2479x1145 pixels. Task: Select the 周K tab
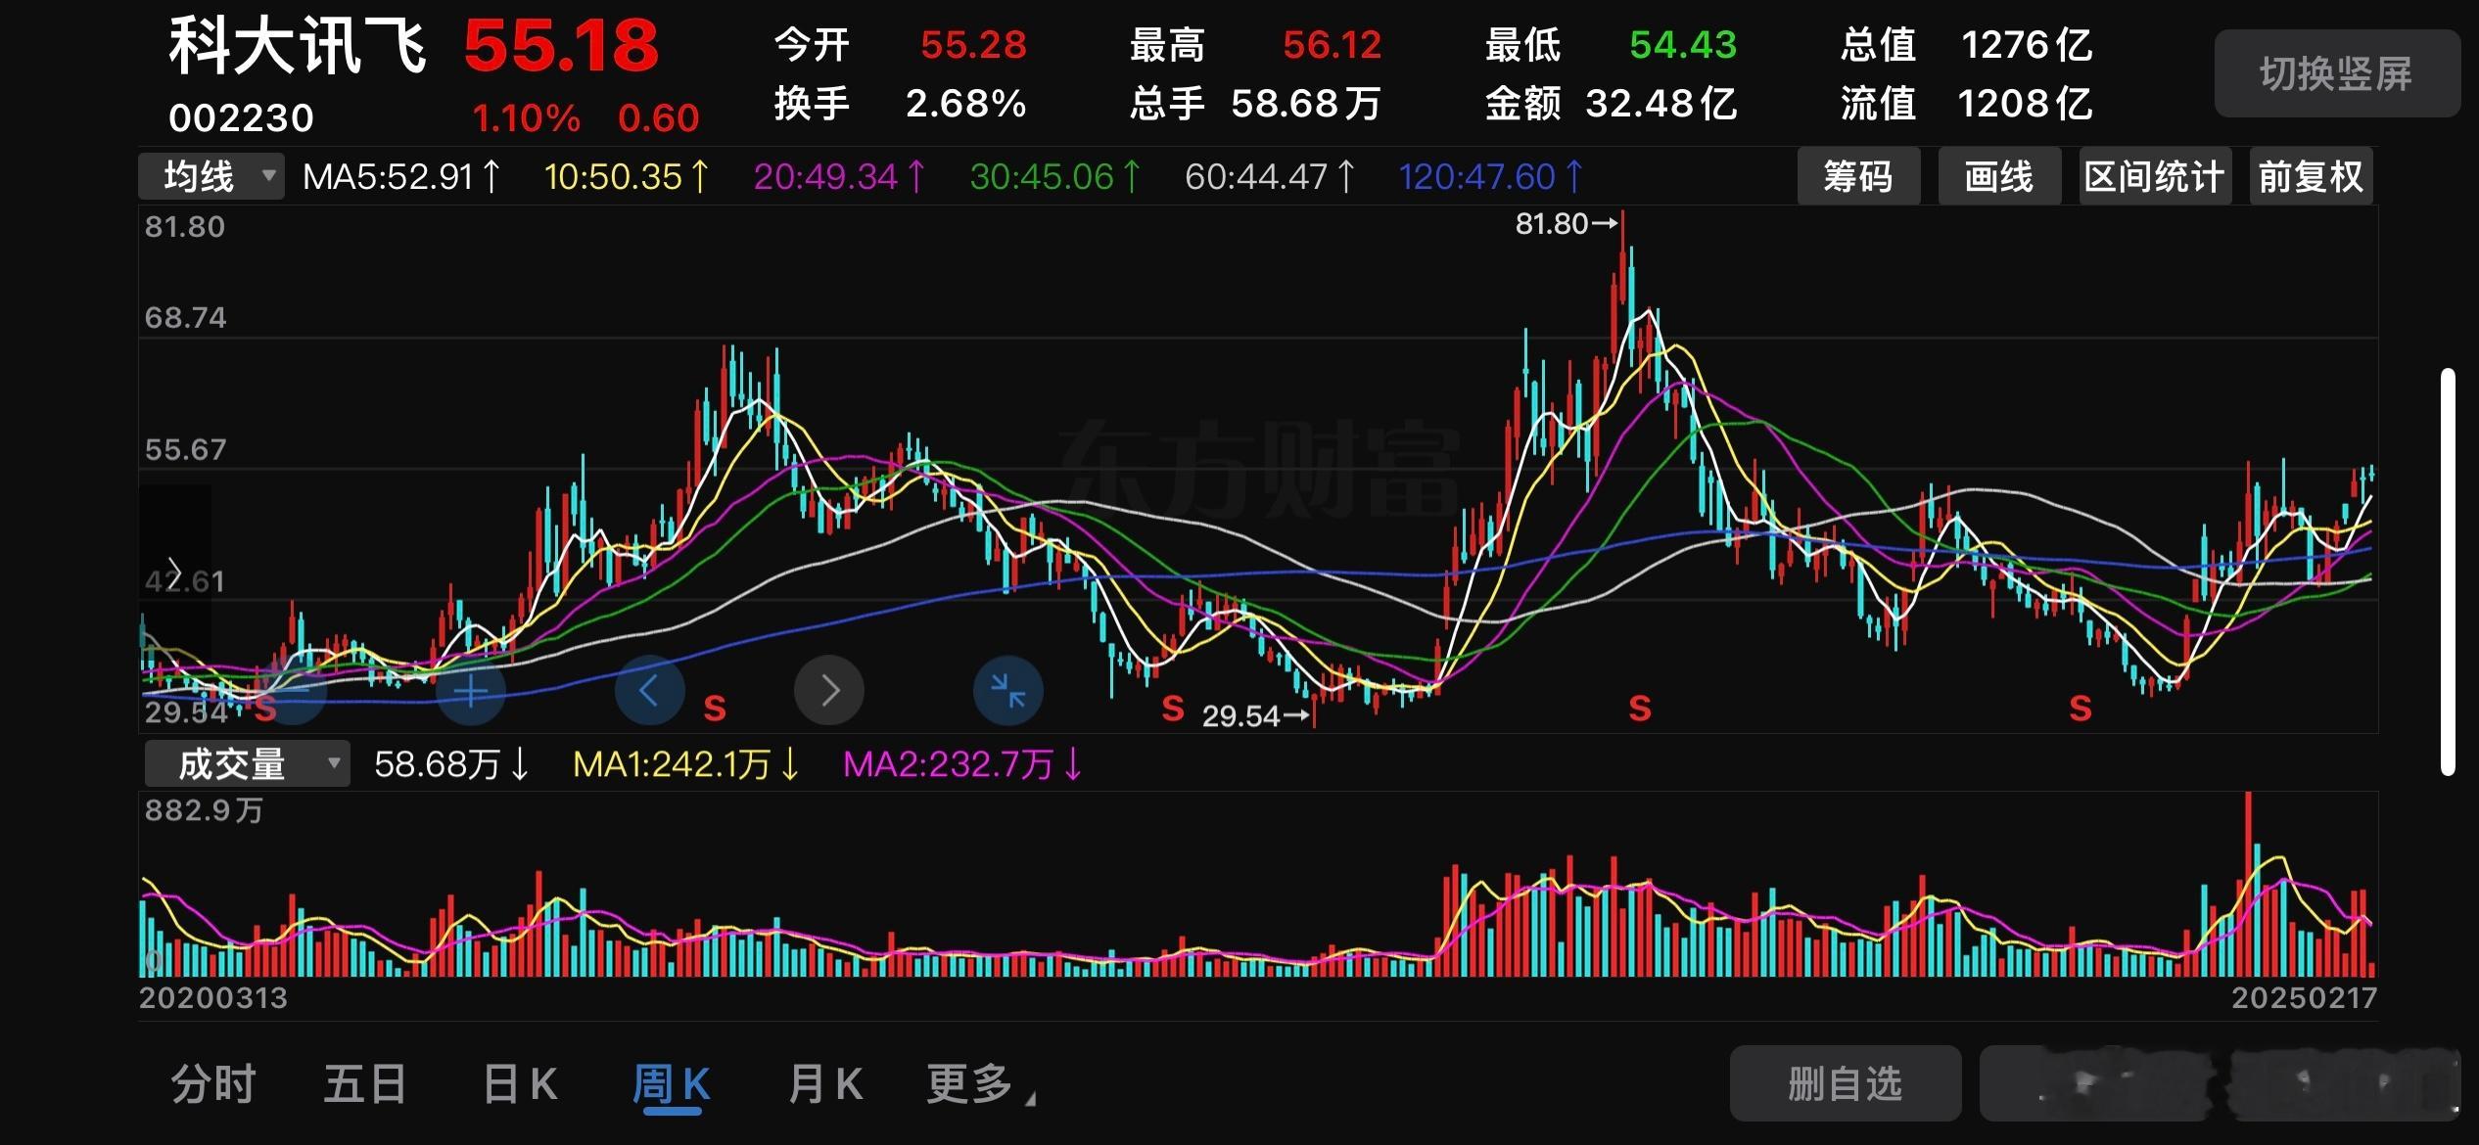click(x=672, y=1086)
